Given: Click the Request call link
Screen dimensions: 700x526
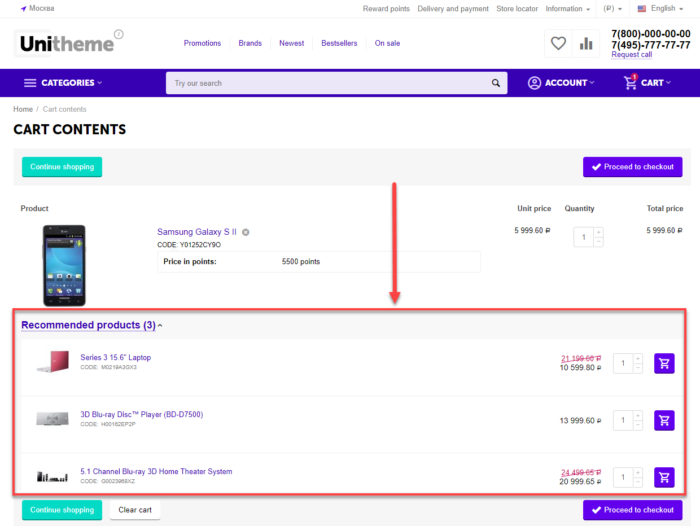Looking at the screenshot, I should click(632, 55).
